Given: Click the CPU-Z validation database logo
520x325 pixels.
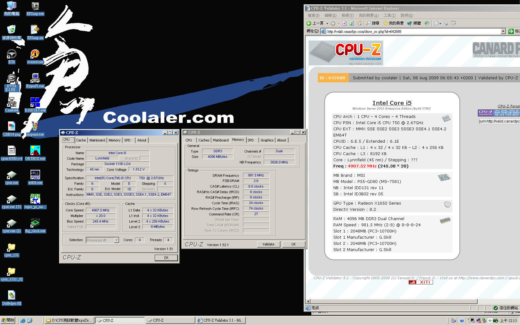Looking at the screenshot, I should coord(346,53).
